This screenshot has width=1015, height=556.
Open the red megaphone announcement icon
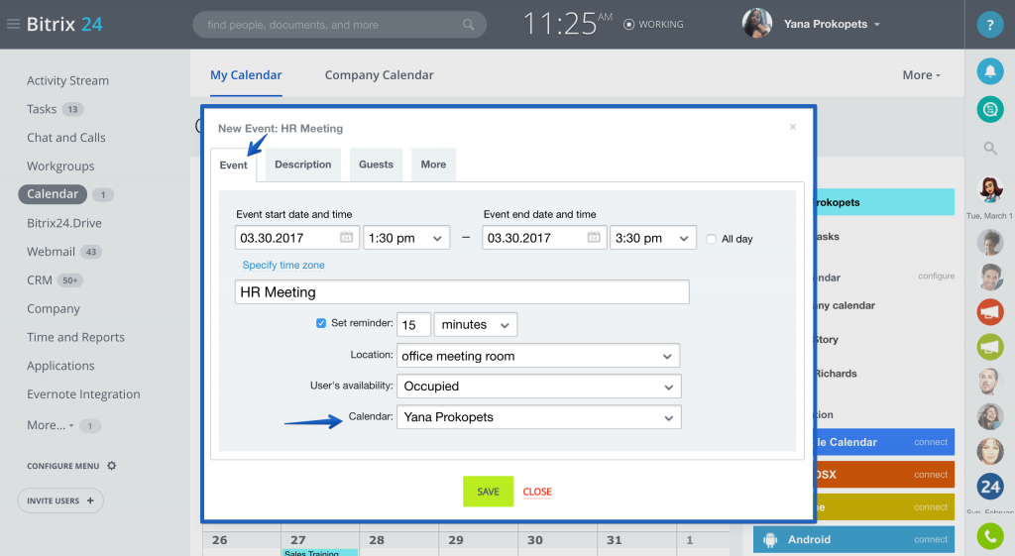tap(990, 312)
